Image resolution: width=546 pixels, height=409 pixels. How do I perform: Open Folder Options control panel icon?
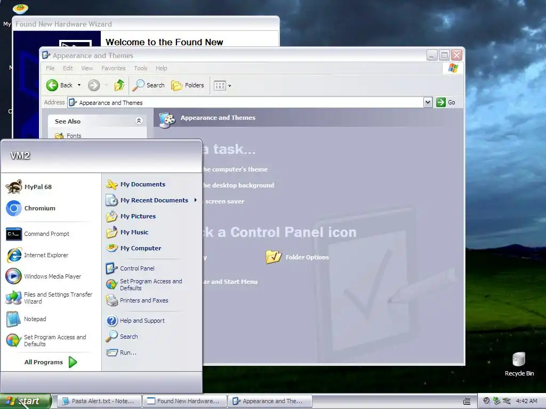298,257
